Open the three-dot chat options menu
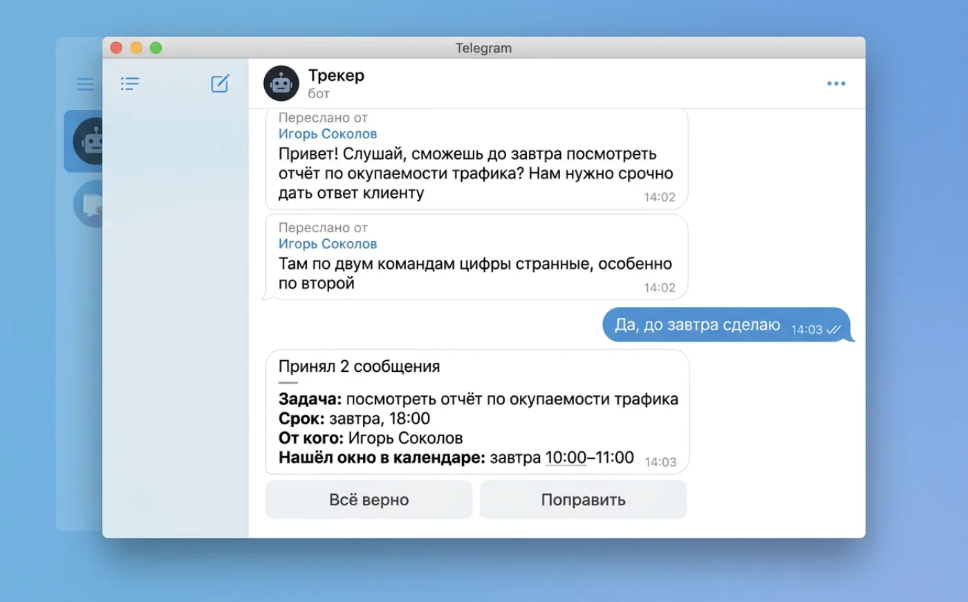Viewport: 968px width, 602px height. (x=836, y=84)
